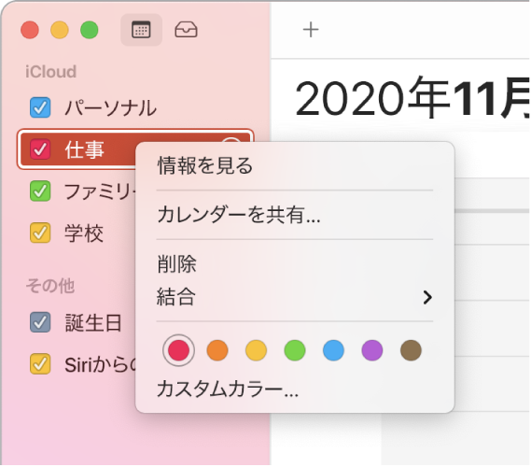Uncheck the ファミリー calendar checkbox
531x467 pixels.
pyautogui.click(x=40, y=191)
